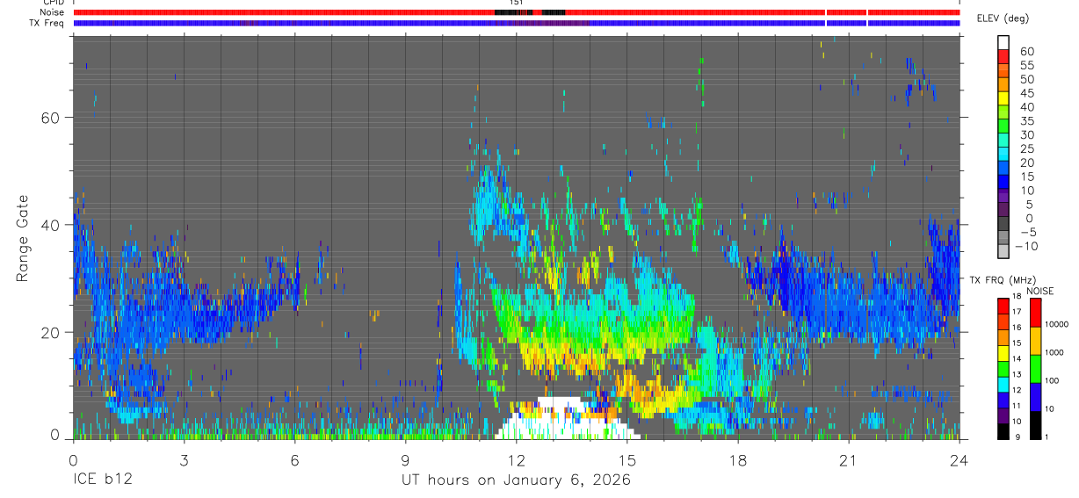Click the '21' tick on the UT hours axis

click(x=849, y=460)
